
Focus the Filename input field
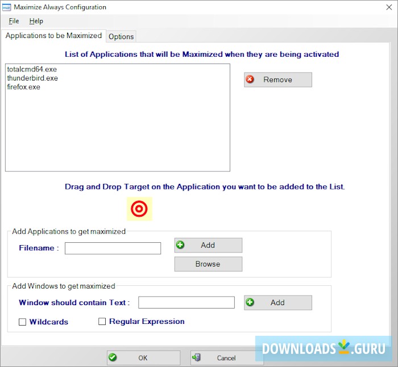click(x=113, y=248)
